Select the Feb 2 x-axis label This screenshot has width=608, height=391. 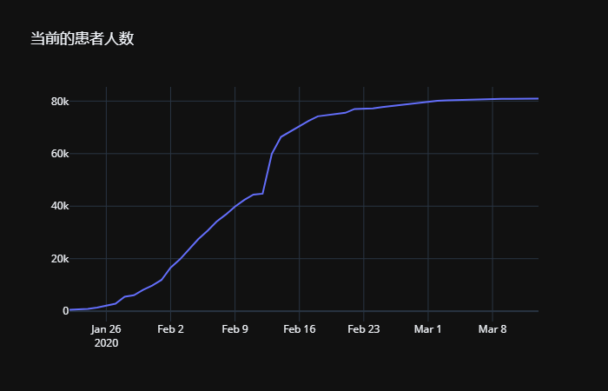click(170, 329)
